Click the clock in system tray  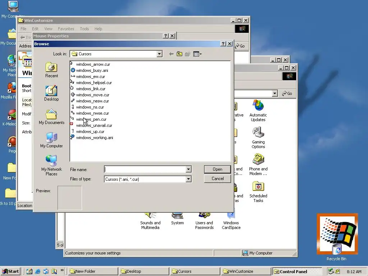pyautogui.click(x=354, y=272)
